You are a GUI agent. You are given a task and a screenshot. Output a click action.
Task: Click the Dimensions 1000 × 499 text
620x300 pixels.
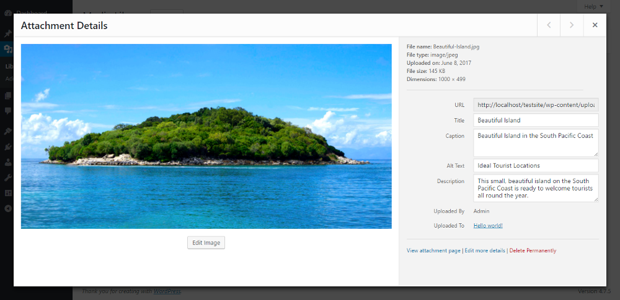436,79
